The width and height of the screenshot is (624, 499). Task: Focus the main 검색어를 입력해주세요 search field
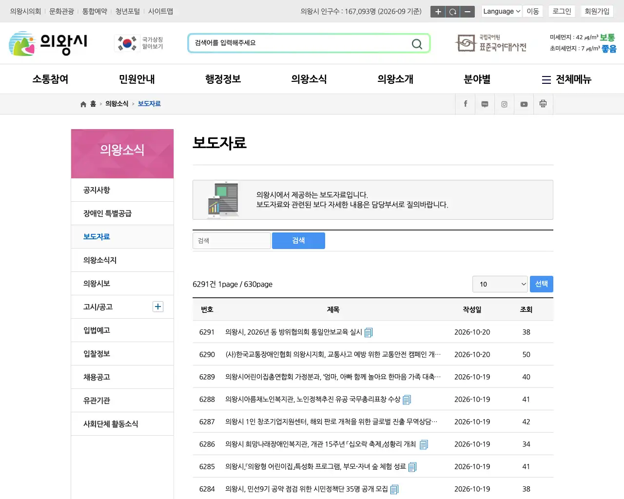click(300, 43)
